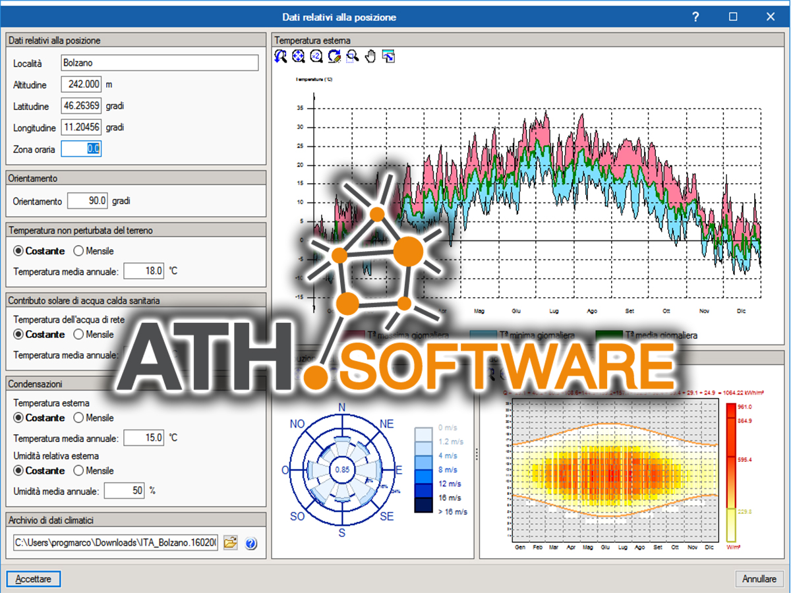
Task: Select Costante for Umidità relativa esterna
Action: click(x=39, y=470)
